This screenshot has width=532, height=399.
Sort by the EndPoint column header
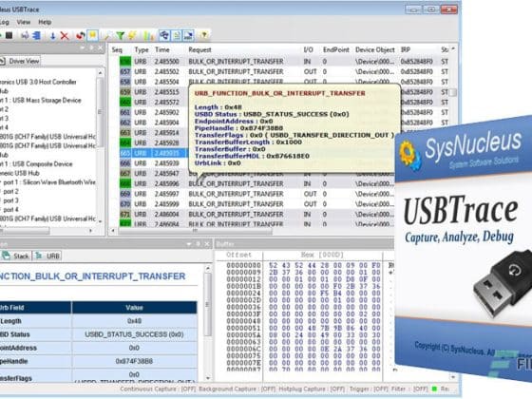tap(336, 49)
